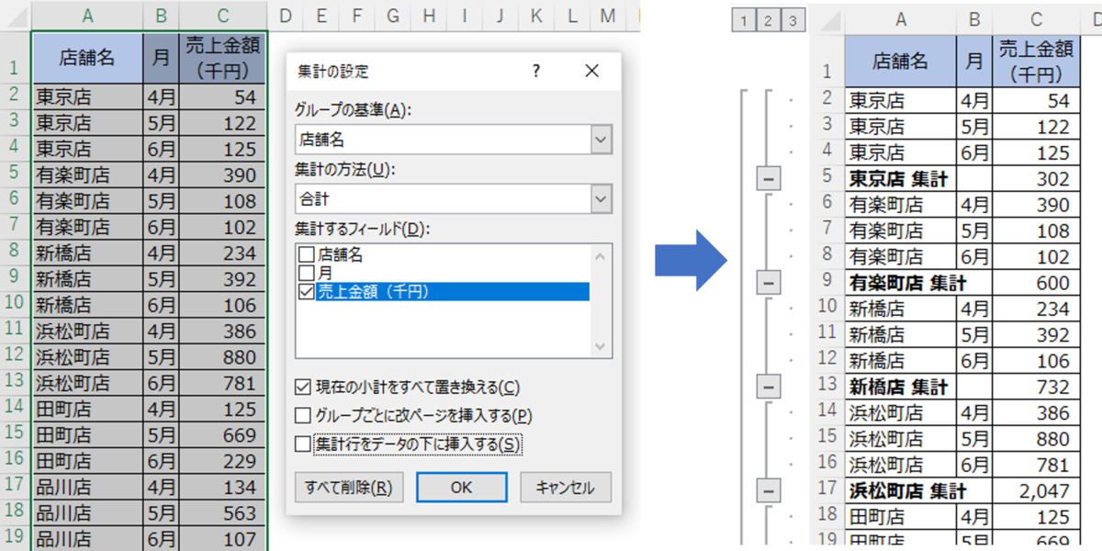Open the dialog help question mark icon

539,71
